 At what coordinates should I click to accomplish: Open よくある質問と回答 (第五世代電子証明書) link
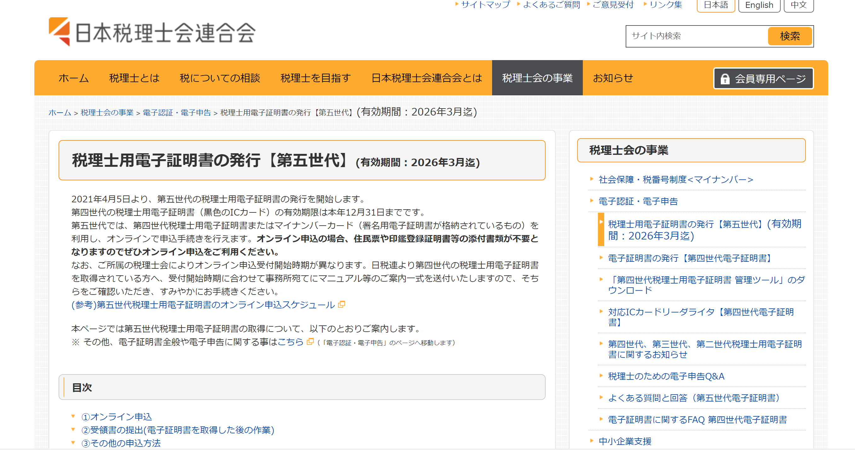(693, 398)
